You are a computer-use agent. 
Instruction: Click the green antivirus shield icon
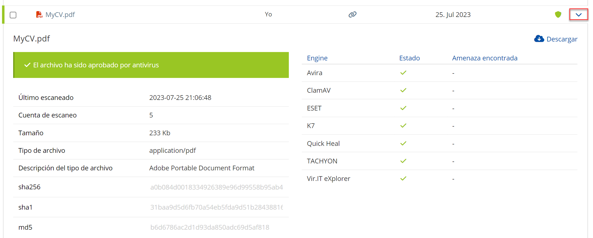pyautogui.click(x=558, y=14)
